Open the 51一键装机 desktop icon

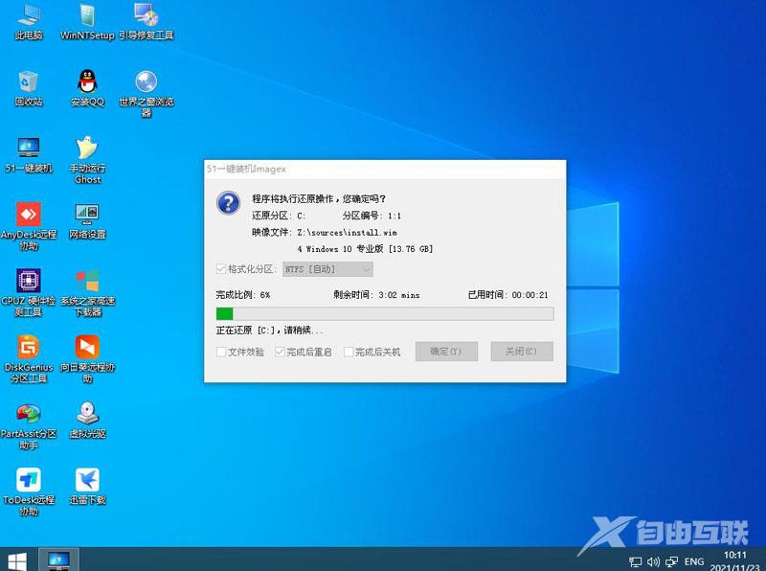coord(29,155)
